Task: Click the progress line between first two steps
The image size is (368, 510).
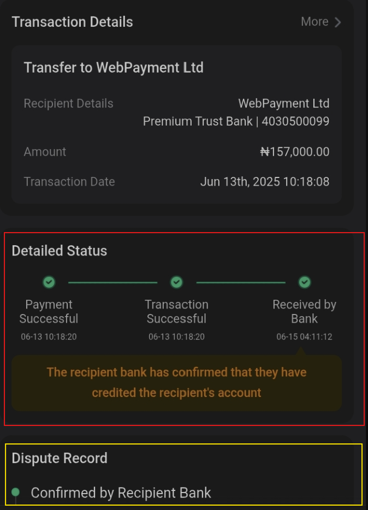Action: coord(112,283)
